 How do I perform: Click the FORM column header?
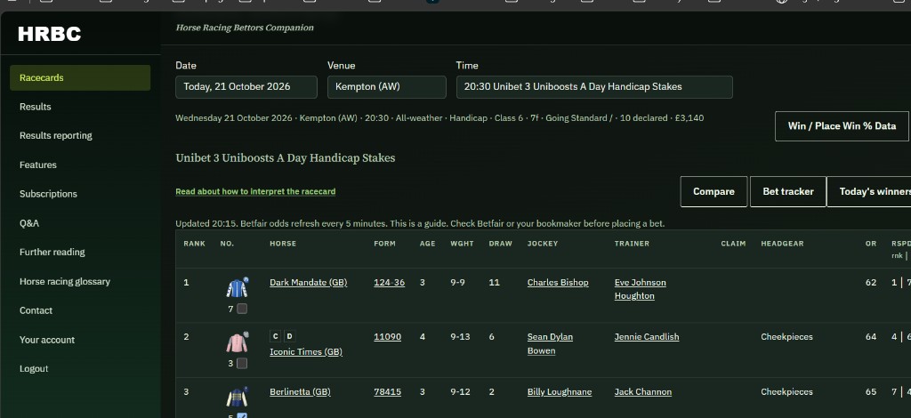(384, 244)
